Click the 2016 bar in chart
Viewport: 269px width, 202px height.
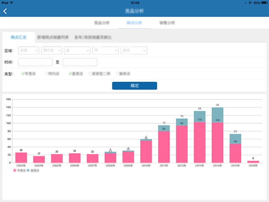(x=253, y=161)
